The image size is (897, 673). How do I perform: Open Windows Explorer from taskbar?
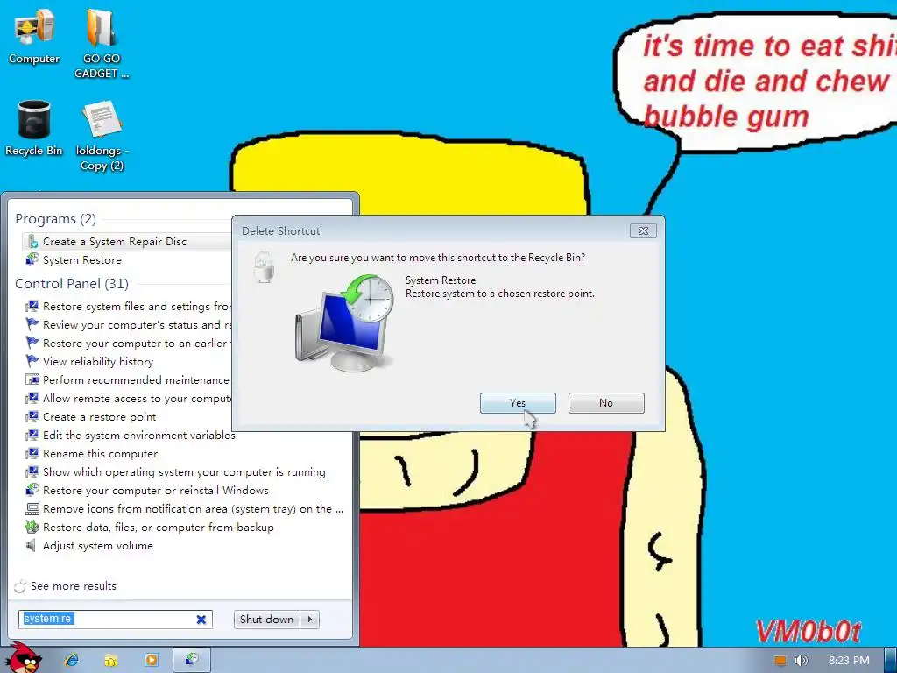(111, 661)
